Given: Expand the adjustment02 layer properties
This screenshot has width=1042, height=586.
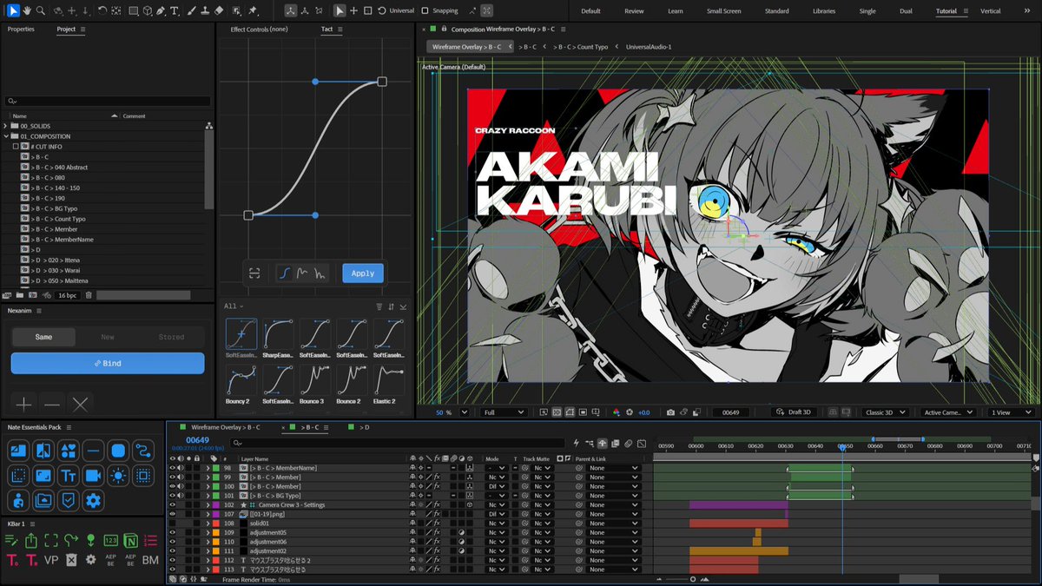Looking at the screenshot, I should [208, 550].
